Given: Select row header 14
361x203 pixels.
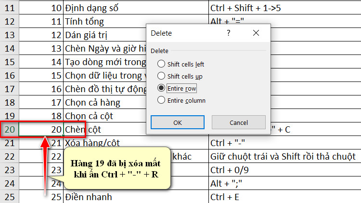Looking at the screenshot, I should pyautogui.click(x=10, y=48).
